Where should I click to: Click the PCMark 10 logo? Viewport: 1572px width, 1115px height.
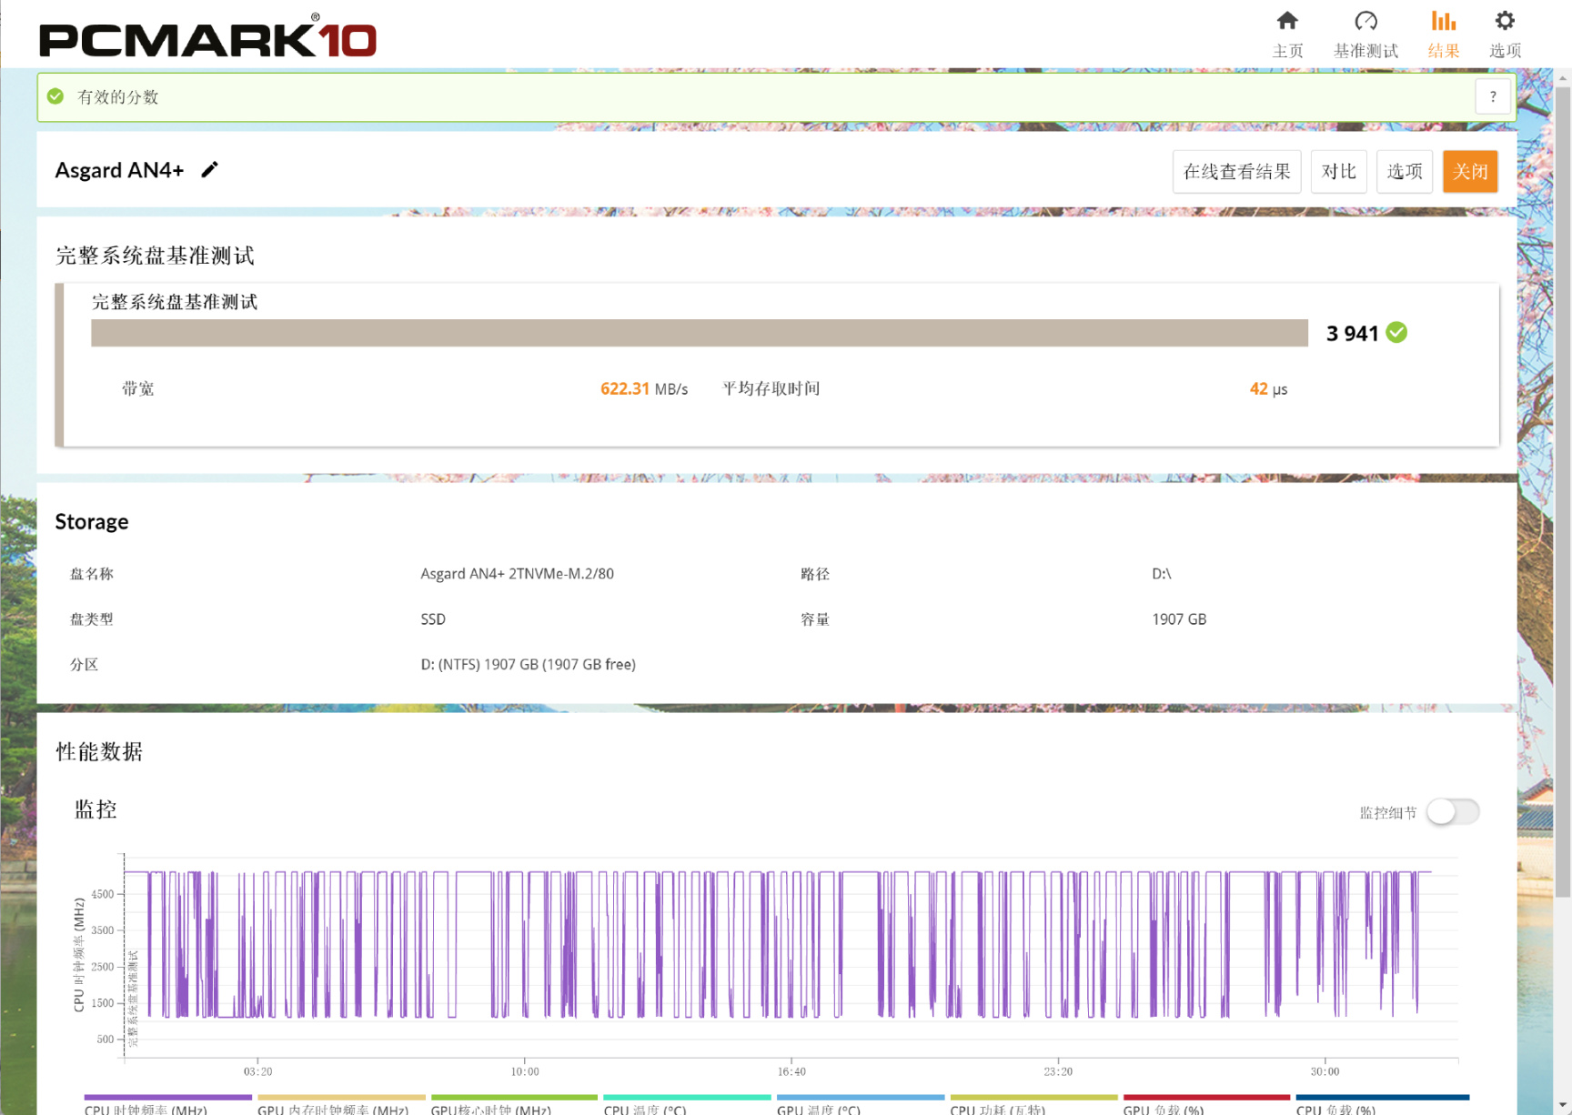(x=207, y=37)
